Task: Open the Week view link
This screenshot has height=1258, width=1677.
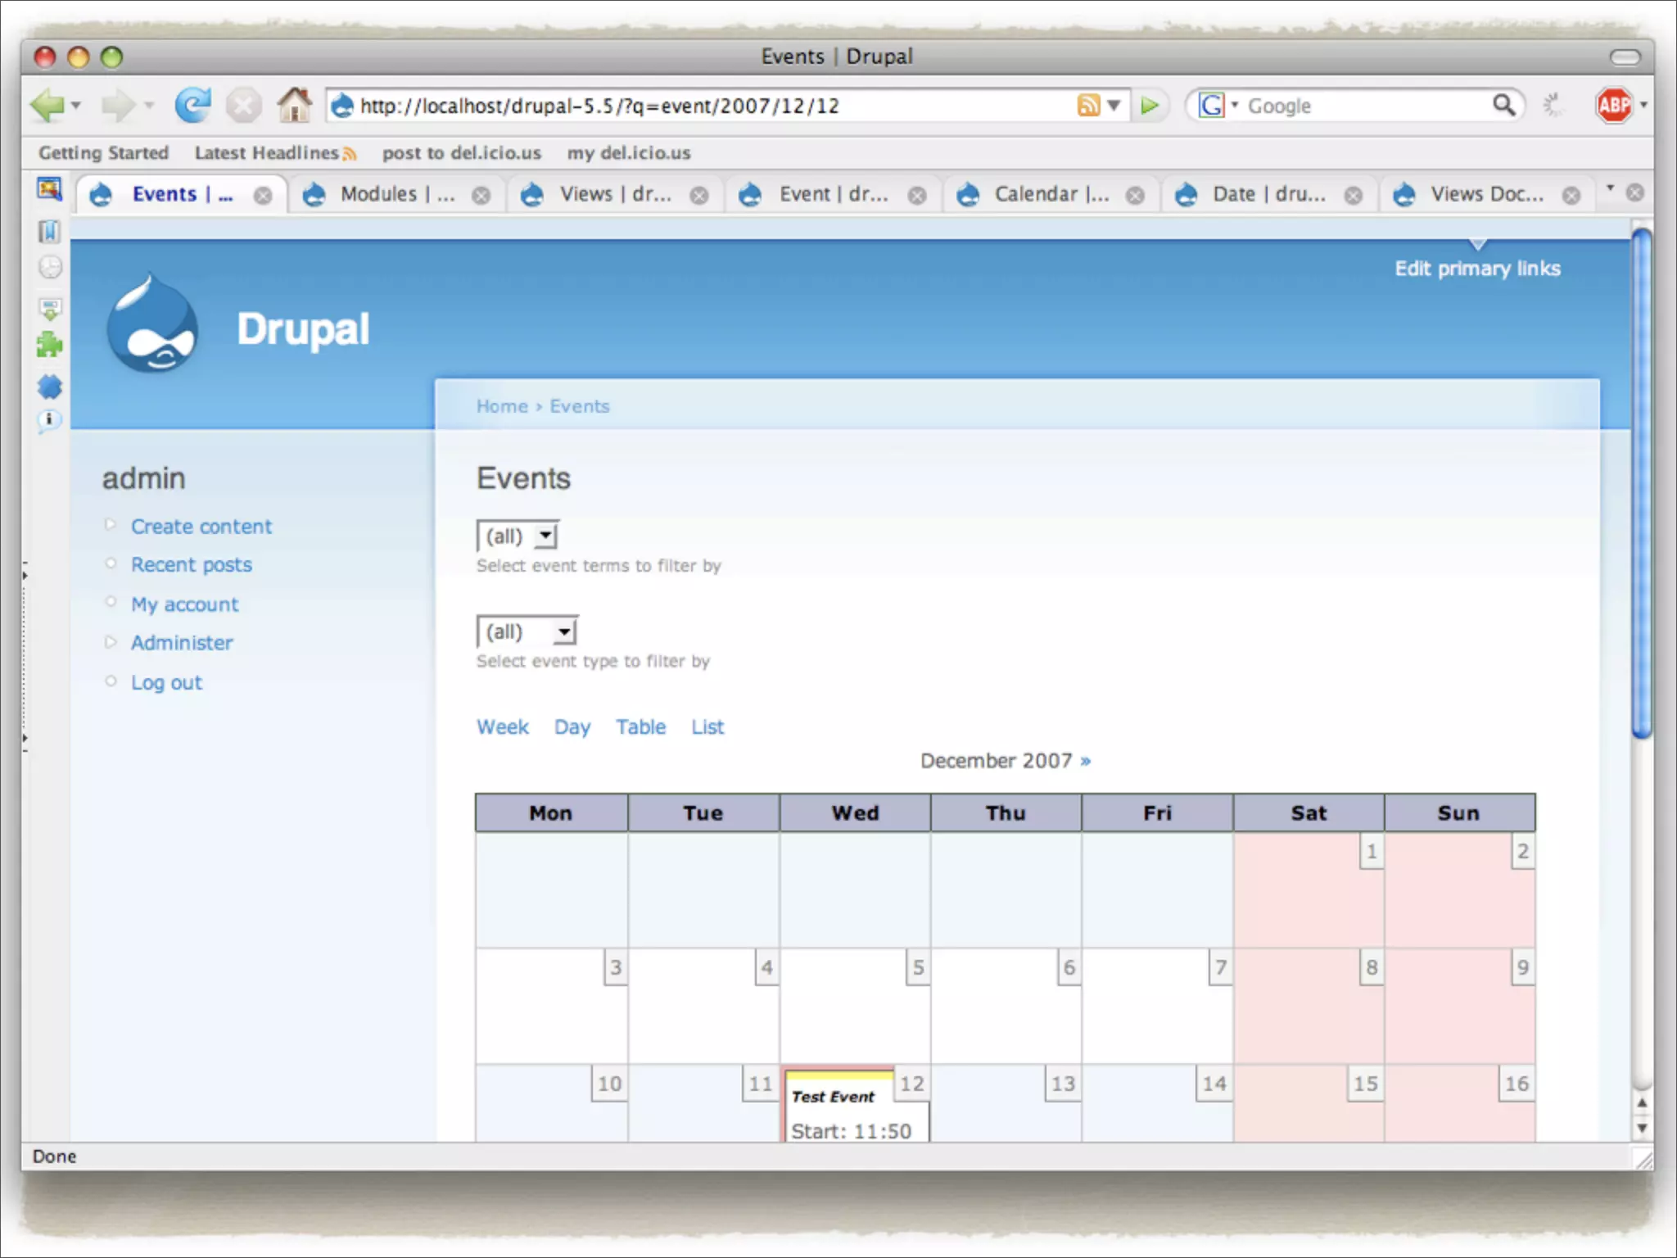Action: point(502,727)
